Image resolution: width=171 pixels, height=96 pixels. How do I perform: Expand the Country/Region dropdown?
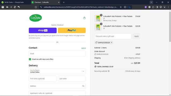[57, 71]
